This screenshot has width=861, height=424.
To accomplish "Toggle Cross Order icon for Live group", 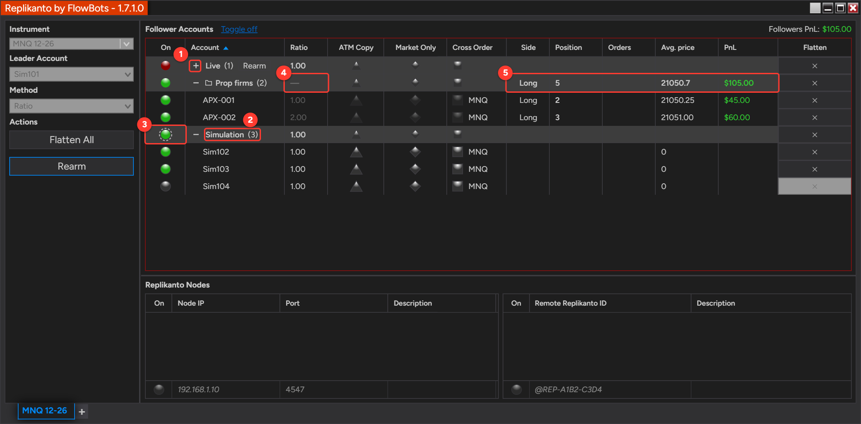I will click(458, 65).
